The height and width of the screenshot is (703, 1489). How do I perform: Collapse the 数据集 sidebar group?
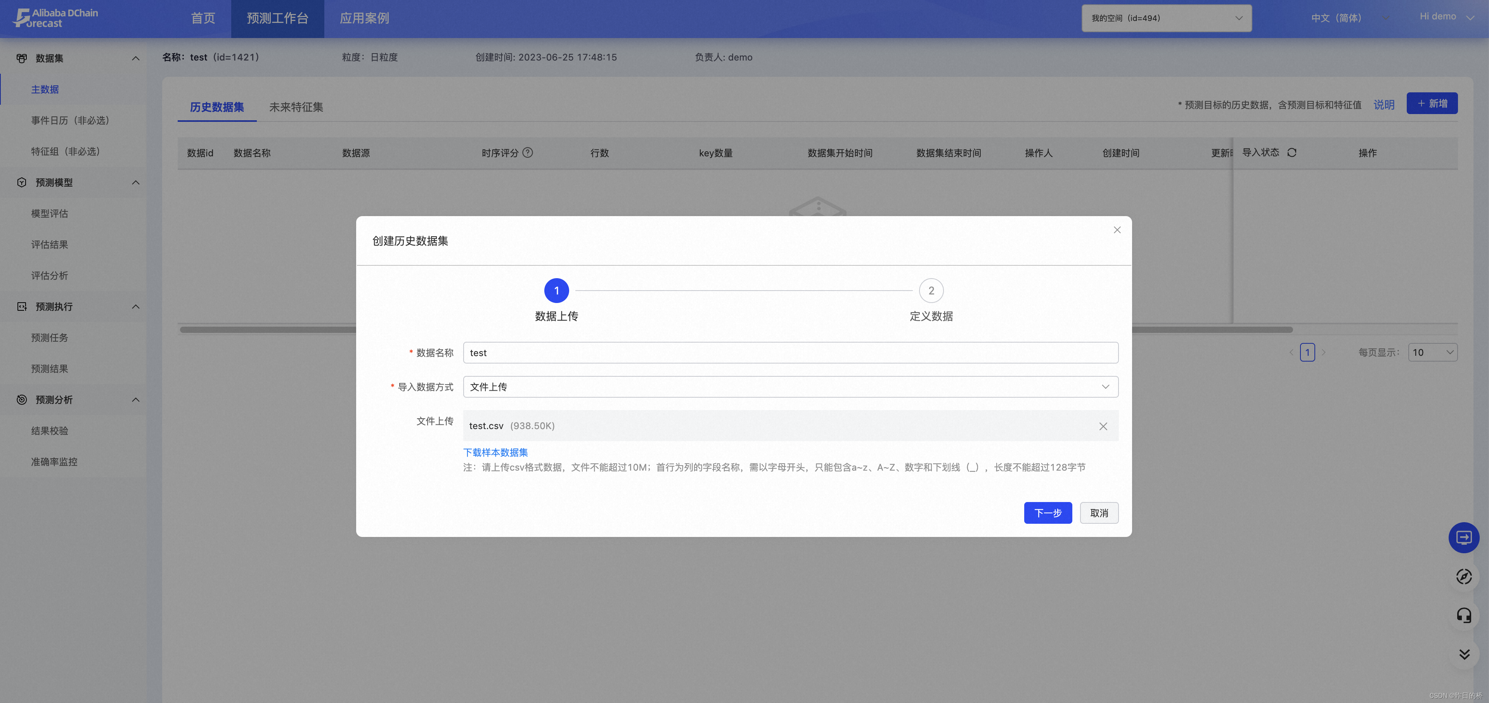pos(135,58)
